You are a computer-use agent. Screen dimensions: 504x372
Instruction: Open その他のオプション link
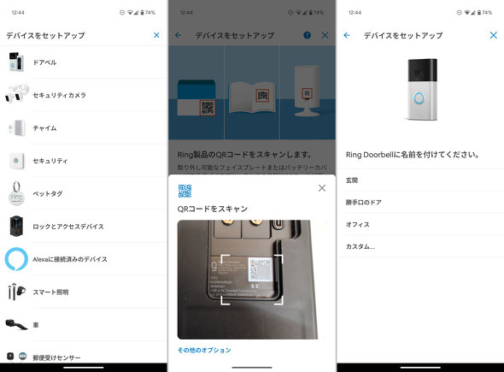click(204, 350)
